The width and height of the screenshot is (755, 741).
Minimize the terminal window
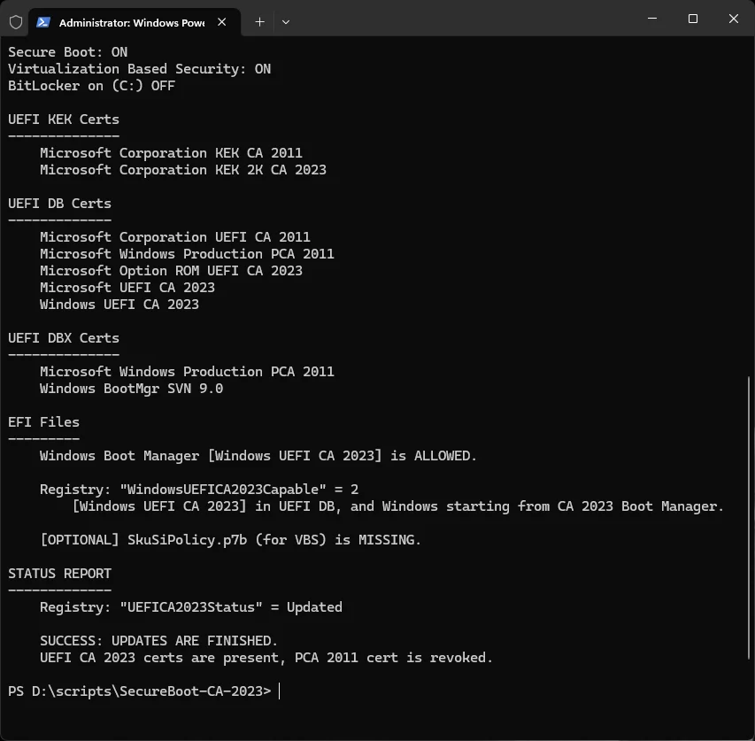652,19
